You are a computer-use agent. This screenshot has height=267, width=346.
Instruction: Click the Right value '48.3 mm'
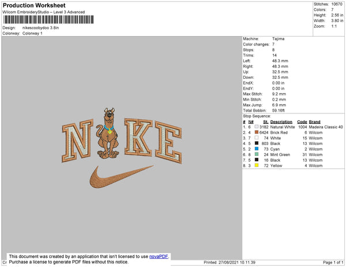click(280, 66)
